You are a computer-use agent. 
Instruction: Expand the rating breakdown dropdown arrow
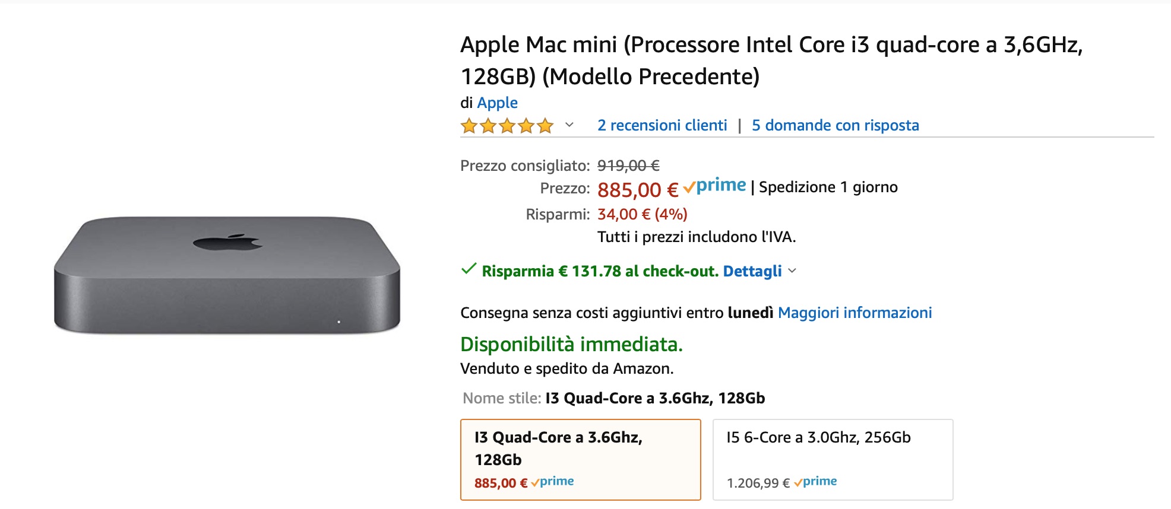(568, 126)
